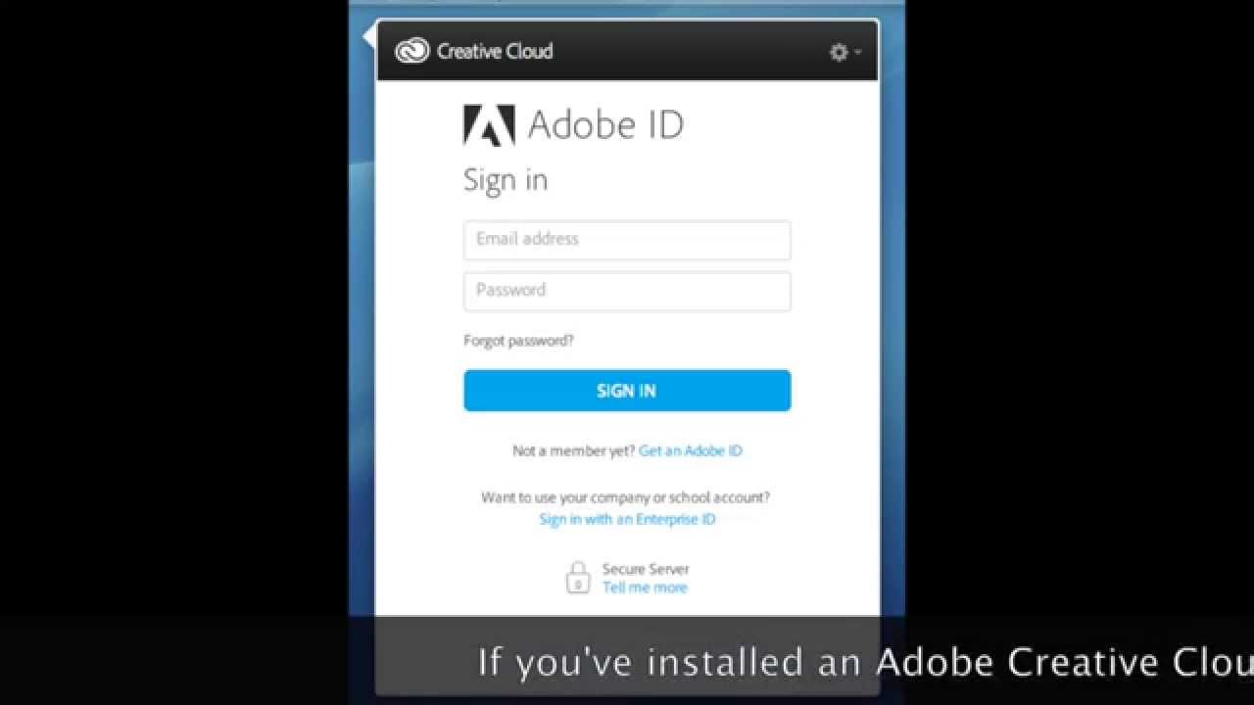Click the company or school account text
This screenshot has width=1254, height=705.
(625, 497)
